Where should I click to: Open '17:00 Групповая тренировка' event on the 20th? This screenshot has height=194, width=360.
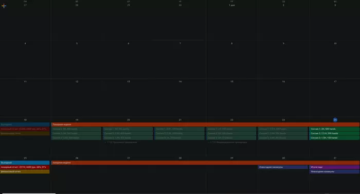tap(121, 142)
